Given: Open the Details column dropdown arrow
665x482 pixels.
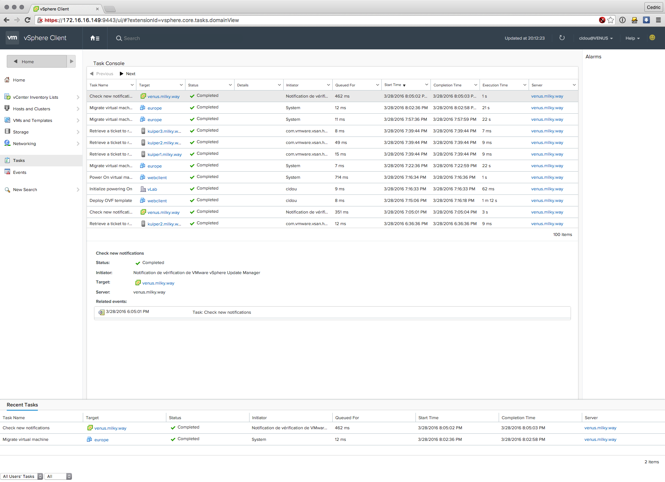Looking at the screenshot, I should [x=279, y=85].
